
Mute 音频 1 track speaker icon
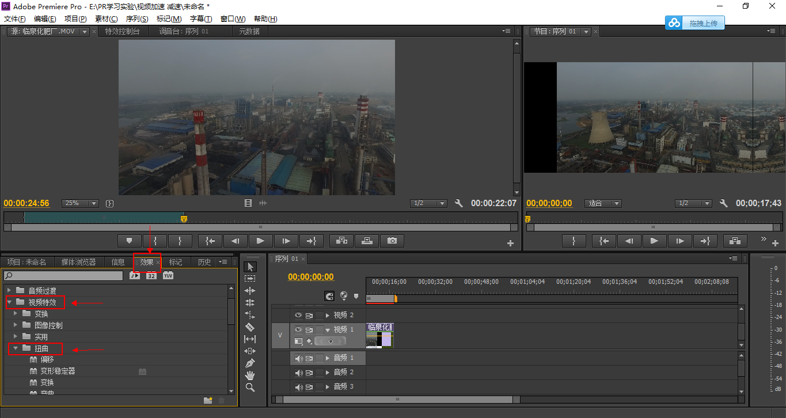[299, 358]
